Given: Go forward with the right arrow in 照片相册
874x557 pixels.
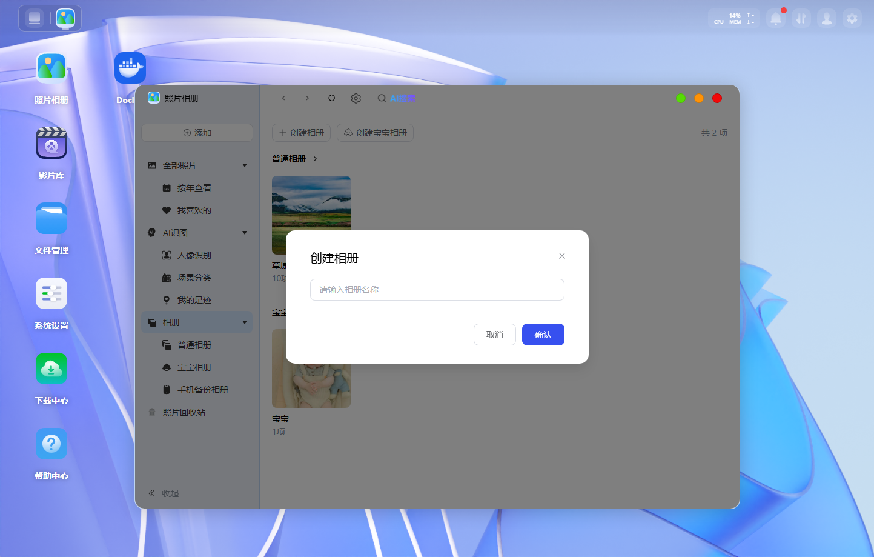Looking at the screenshot, I should point(308,98).
